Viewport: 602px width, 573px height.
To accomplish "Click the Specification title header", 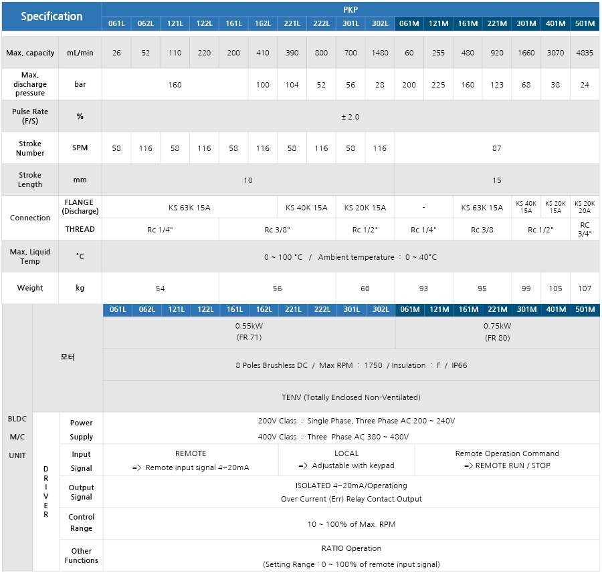I will pyautogui.click(x=52, y=16).
